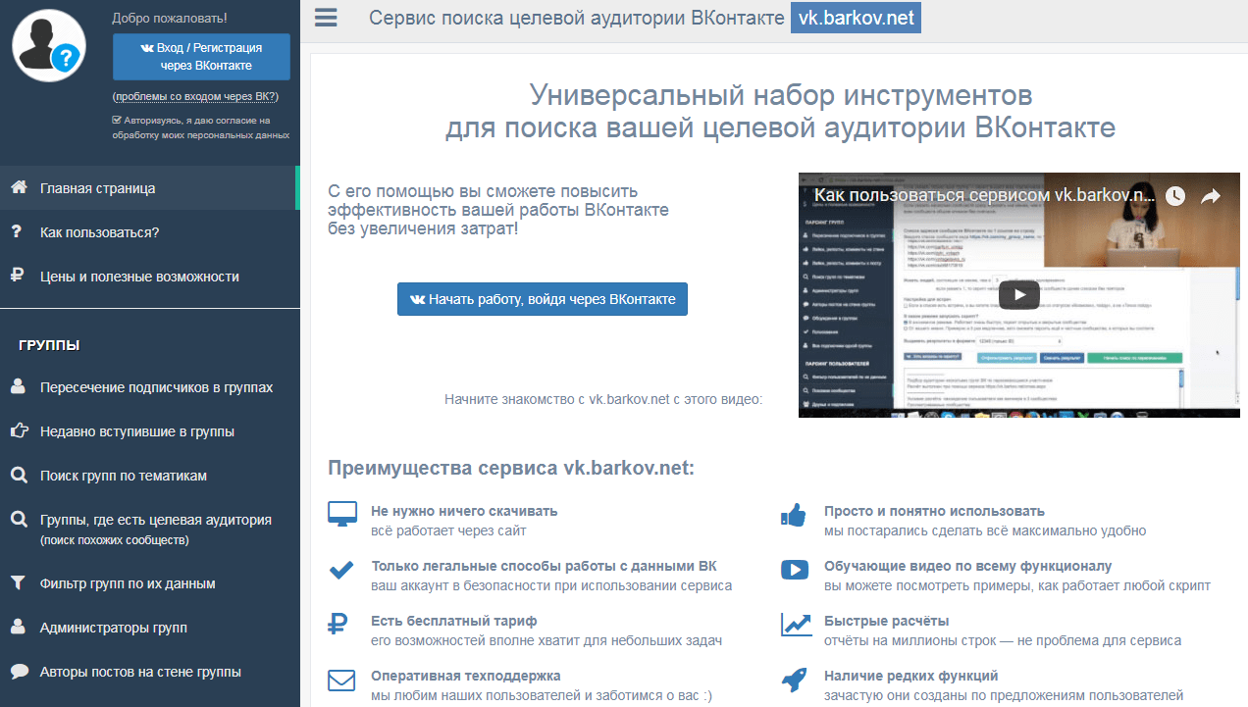Click the share arrow icon on video
This screenshot has height=707, width=1248.
point(1211,196)
